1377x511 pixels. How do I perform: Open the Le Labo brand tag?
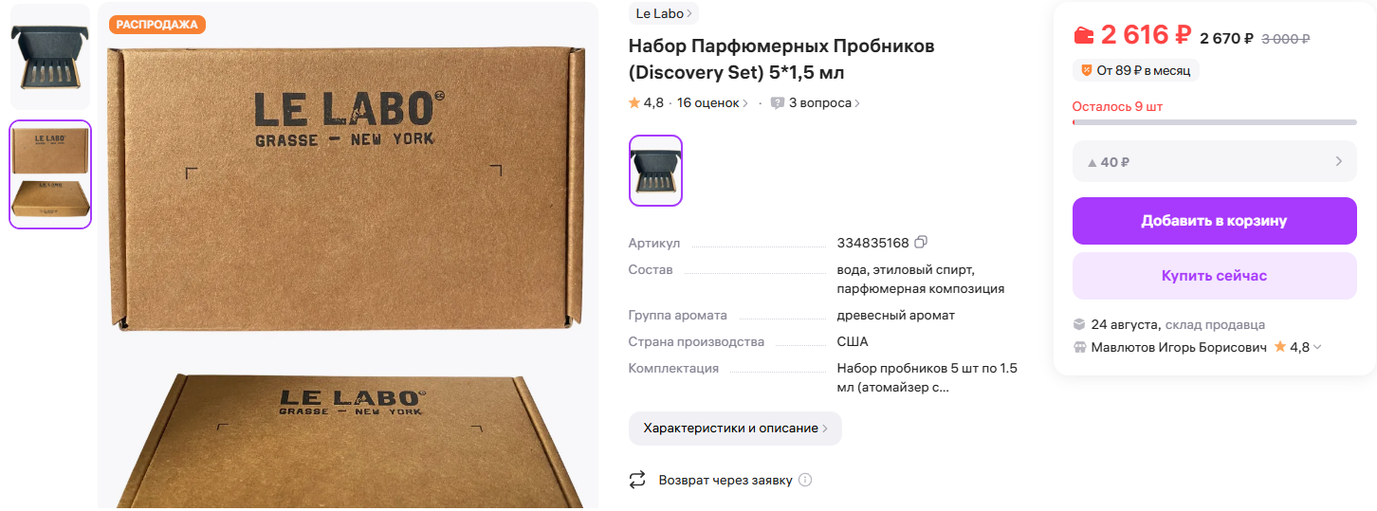point(664,13)
